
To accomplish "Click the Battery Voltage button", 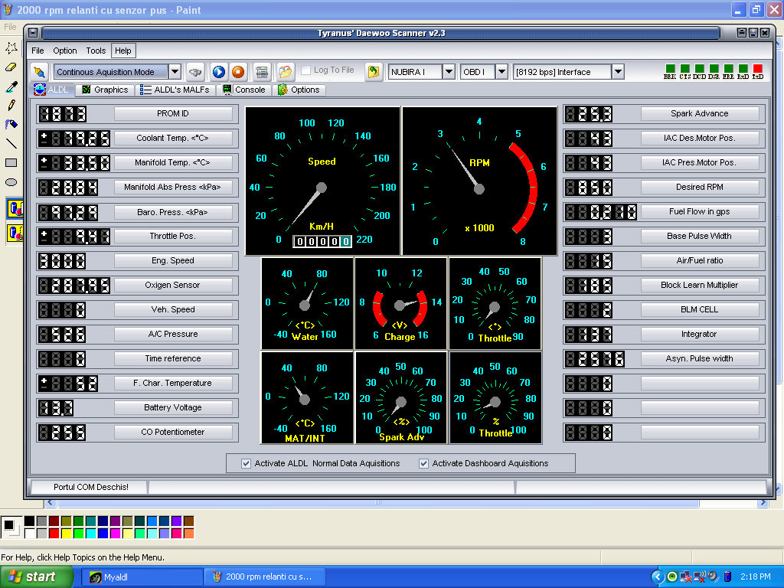I will (173, 407).
